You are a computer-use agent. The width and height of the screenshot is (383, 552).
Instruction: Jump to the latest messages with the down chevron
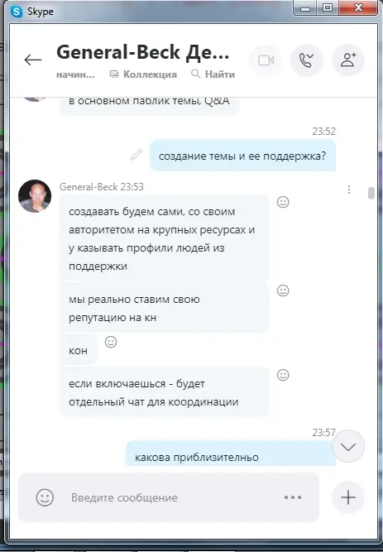tap(348, 446)
